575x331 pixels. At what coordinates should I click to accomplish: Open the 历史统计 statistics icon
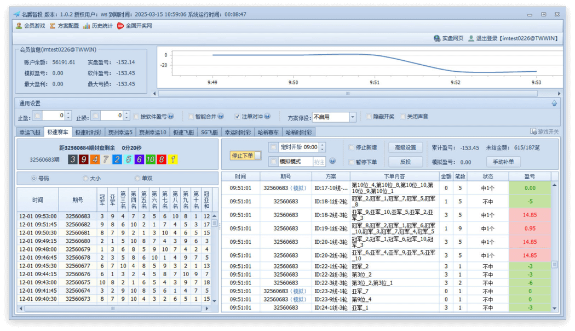pos(87,26)
